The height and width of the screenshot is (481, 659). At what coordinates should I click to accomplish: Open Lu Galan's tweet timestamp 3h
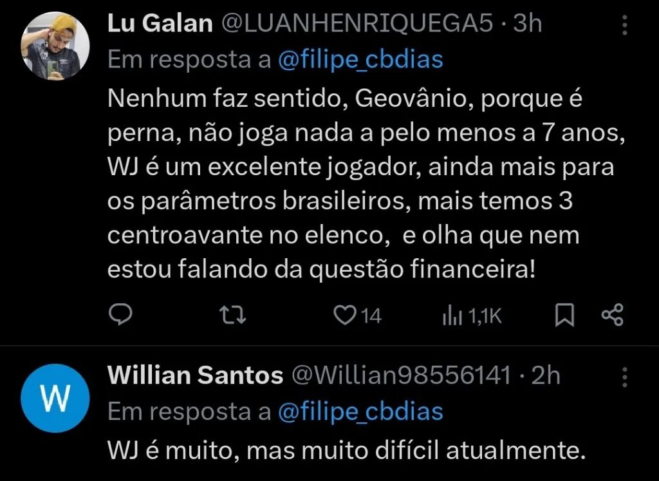(x=529, y=21)
